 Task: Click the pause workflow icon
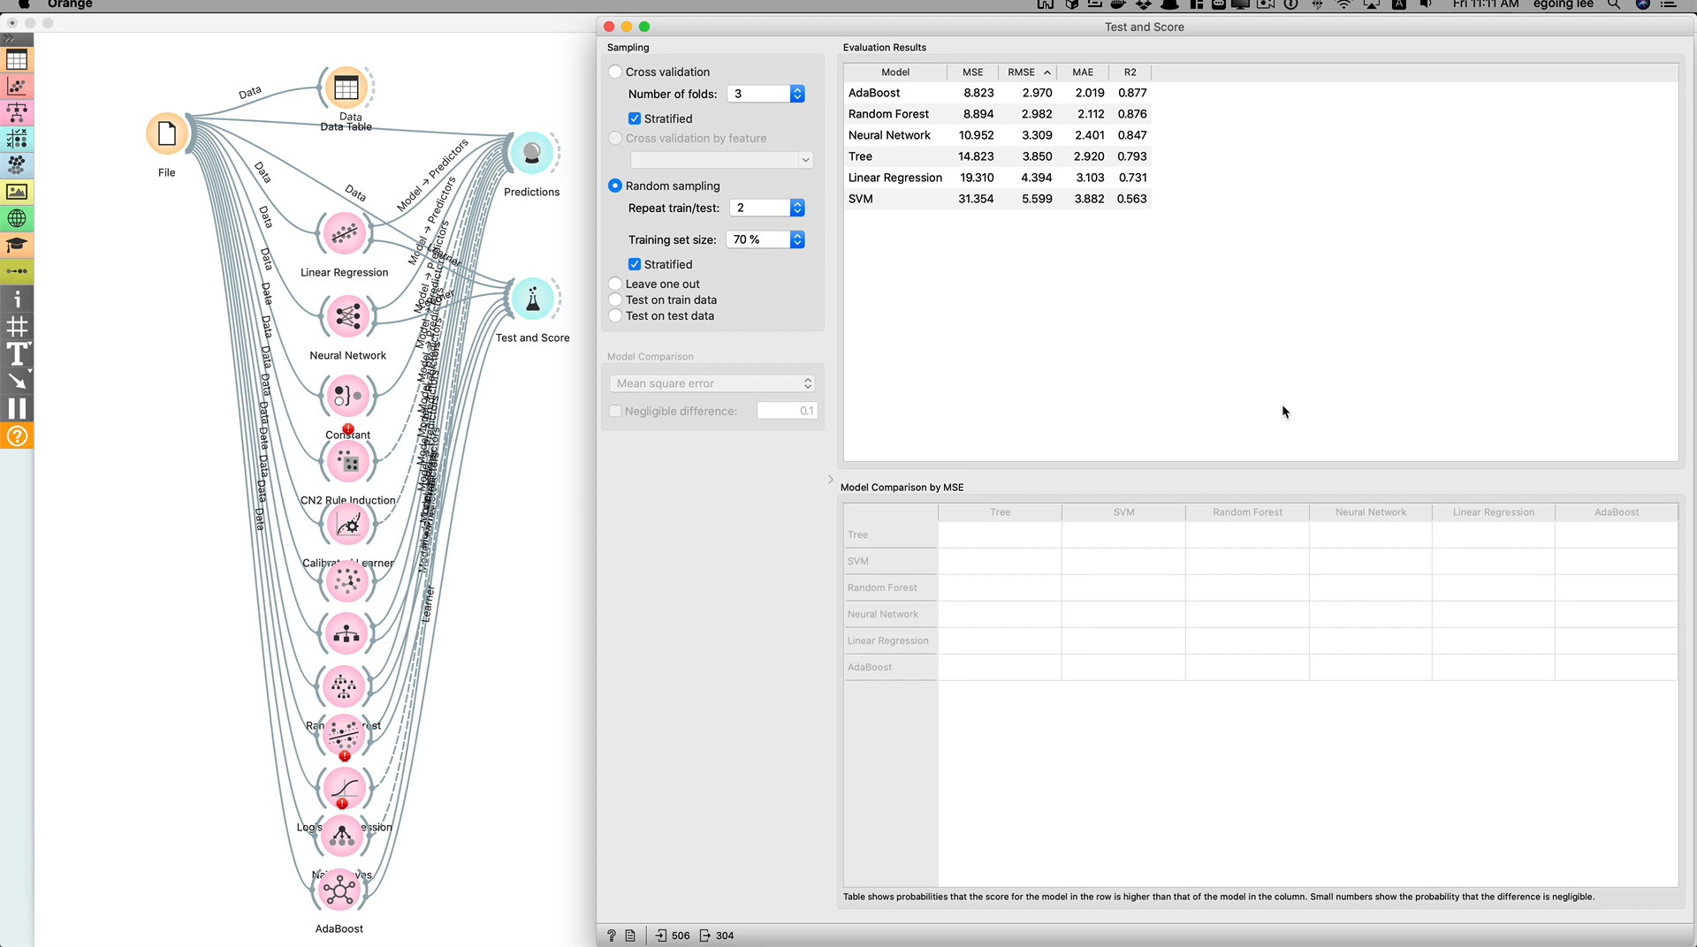17,408
